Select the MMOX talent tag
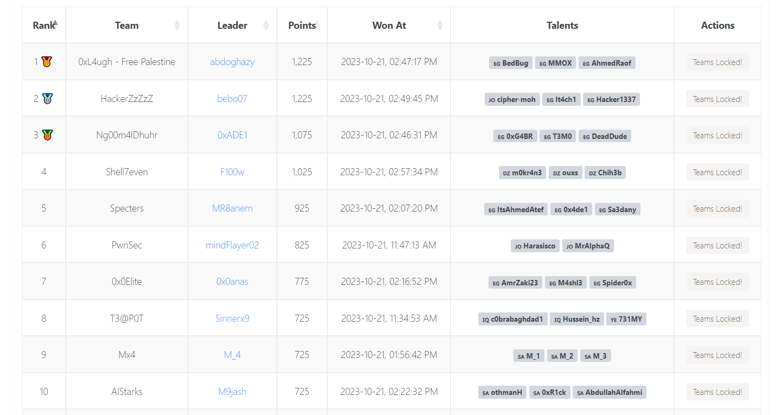This screenshot has height=415, width=780. (x=555, y=63)
